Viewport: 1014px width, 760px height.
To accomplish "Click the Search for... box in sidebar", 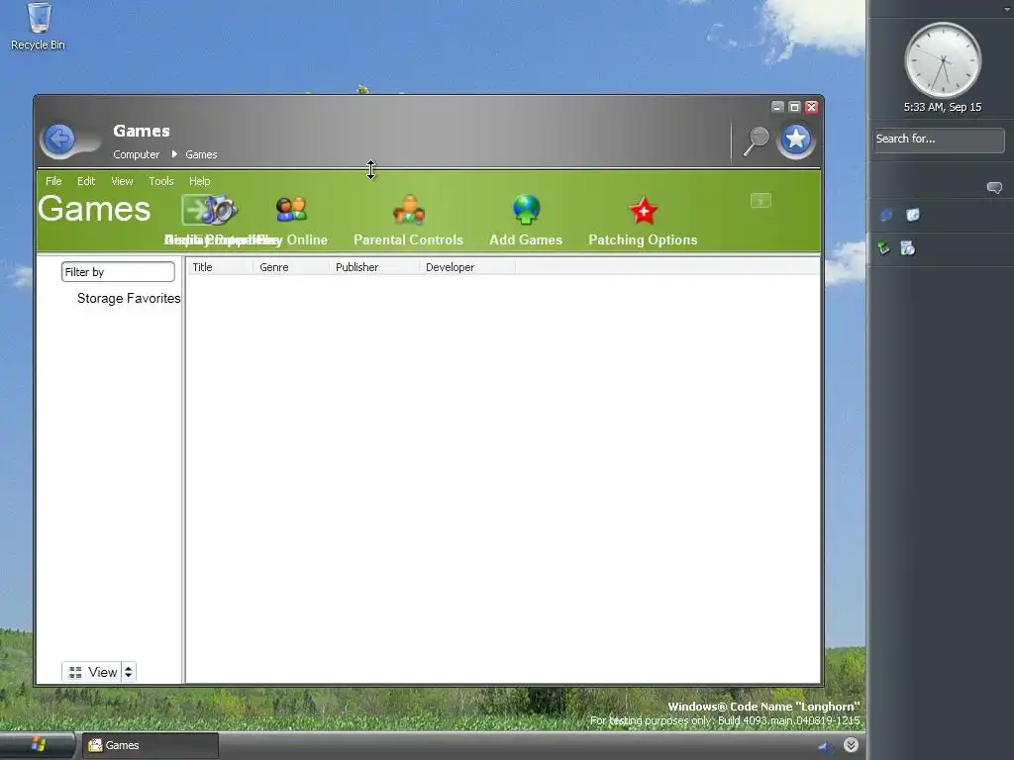I will [939, 140].
